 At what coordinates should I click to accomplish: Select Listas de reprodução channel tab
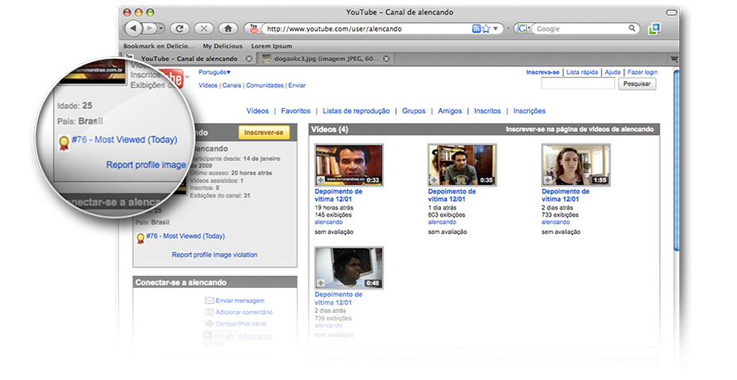(x=356, y=111)
